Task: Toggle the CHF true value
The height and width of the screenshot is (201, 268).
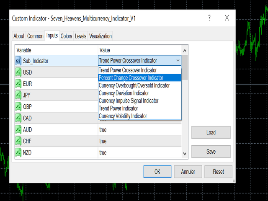Action: tap(103, 141)
